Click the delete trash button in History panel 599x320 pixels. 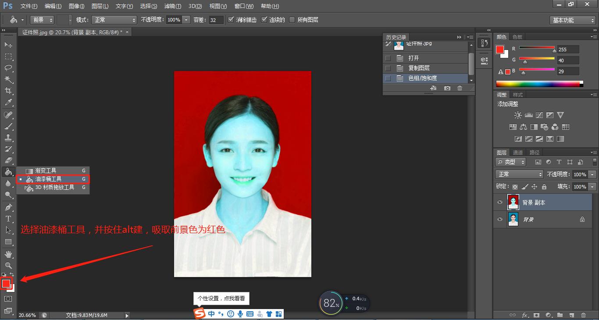pyautogui.click(x=460, y=88)
